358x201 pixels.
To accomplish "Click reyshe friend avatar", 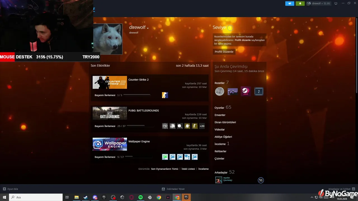I will coord(219,180).
